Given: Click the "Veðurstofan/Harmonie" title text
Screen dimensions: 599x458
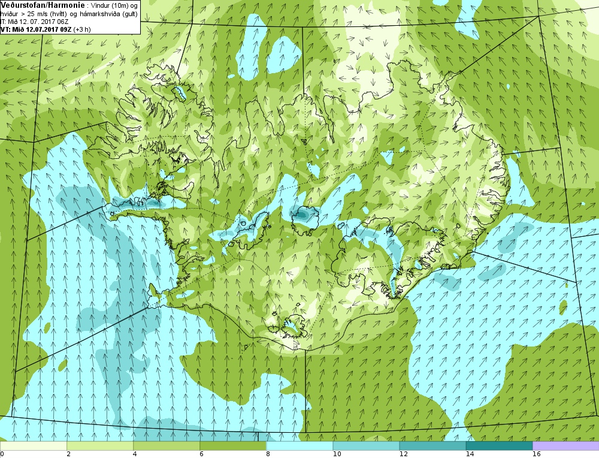Looking at the screenshot, I should pos(43,5).
